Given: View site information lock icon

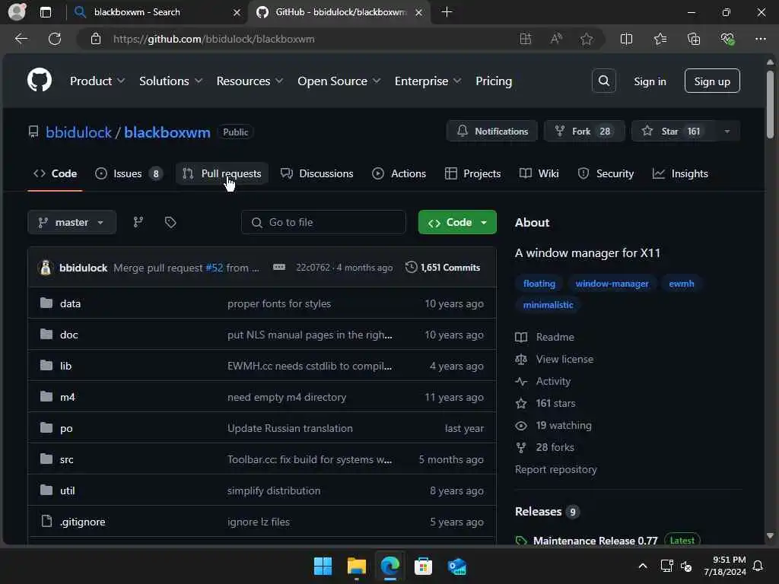Looking at the screenshot, I should click(96, 39).
